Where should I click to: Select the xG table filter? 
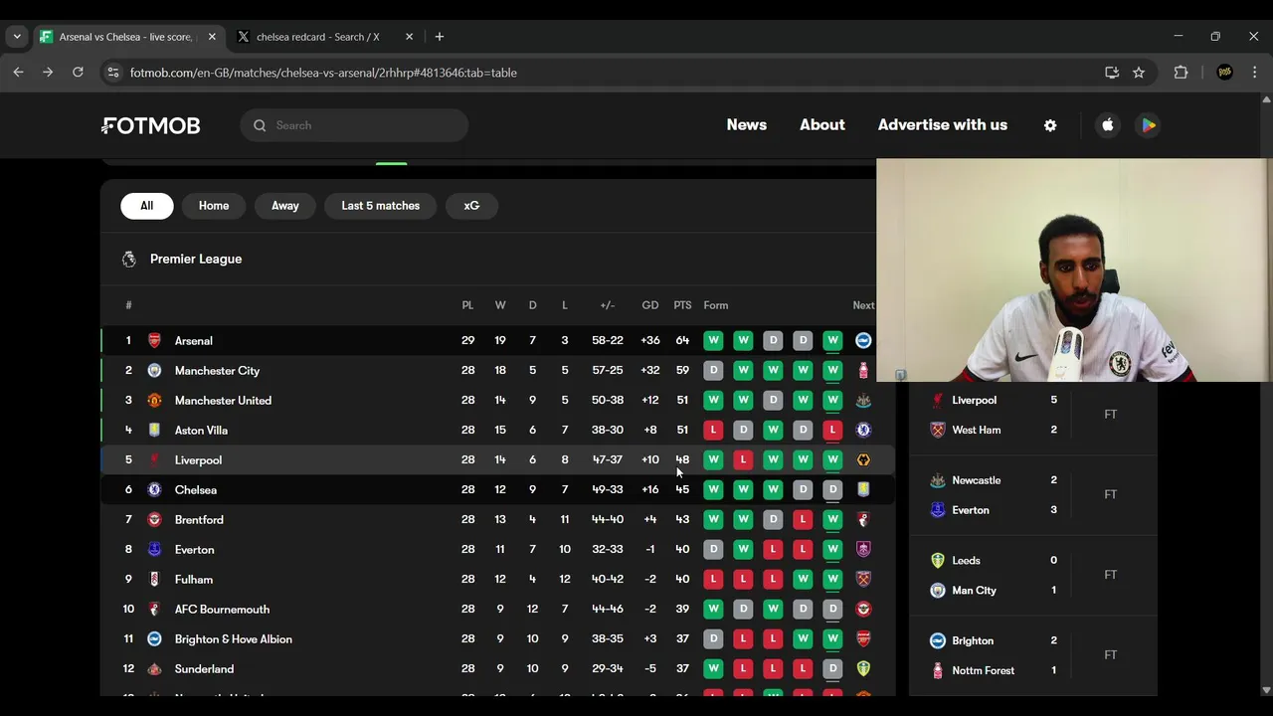(471, 206)
